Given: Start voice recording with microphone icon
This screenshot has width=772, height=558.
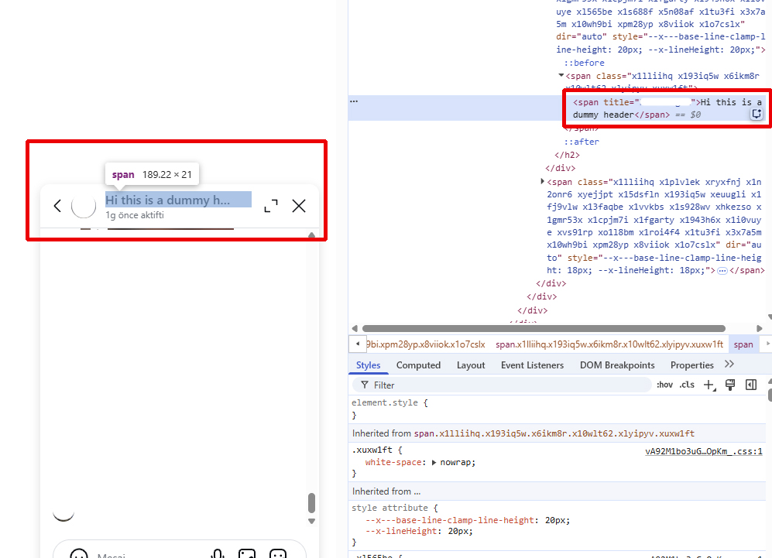Looking at the screenshot, I should pos(218,554).
